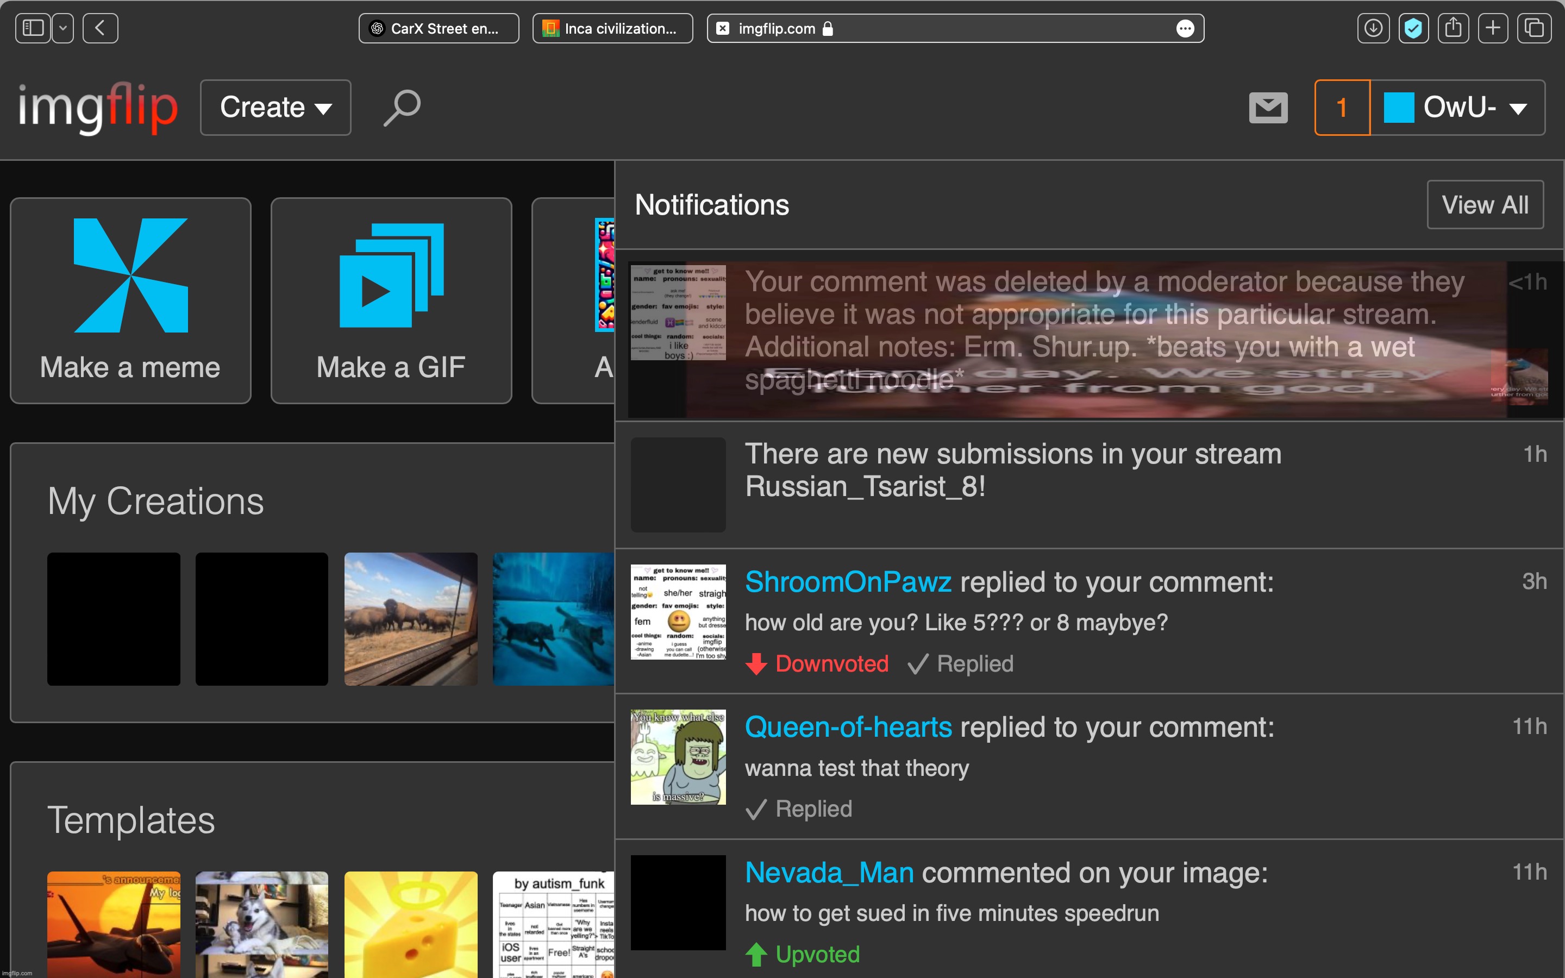Click the imgflip.com address bar
1565x978 pixels.
click(x=955, y=28)
